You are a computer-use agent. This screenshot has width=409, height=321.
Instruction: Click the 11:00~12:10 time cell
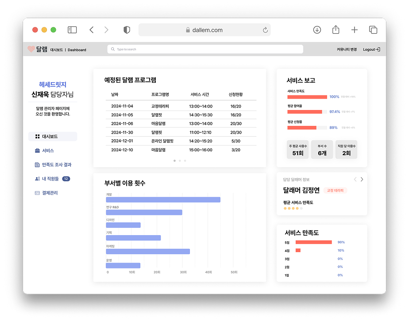tap(201, 132)
